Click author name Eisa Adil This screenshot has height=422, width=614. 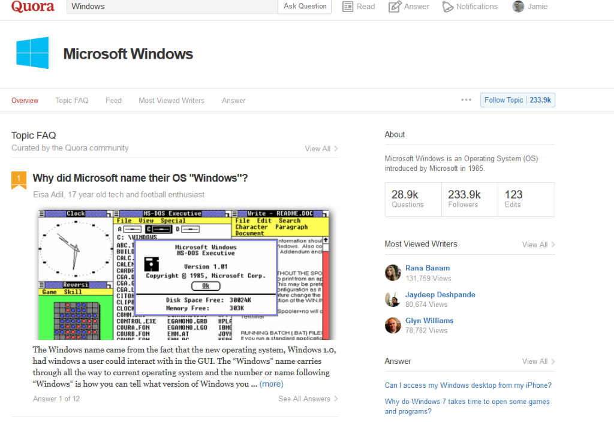pos(48,195)
